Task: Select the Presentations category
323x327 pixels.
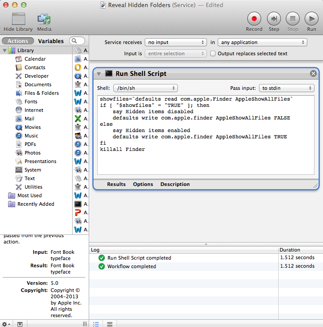Action: [40, 162]
